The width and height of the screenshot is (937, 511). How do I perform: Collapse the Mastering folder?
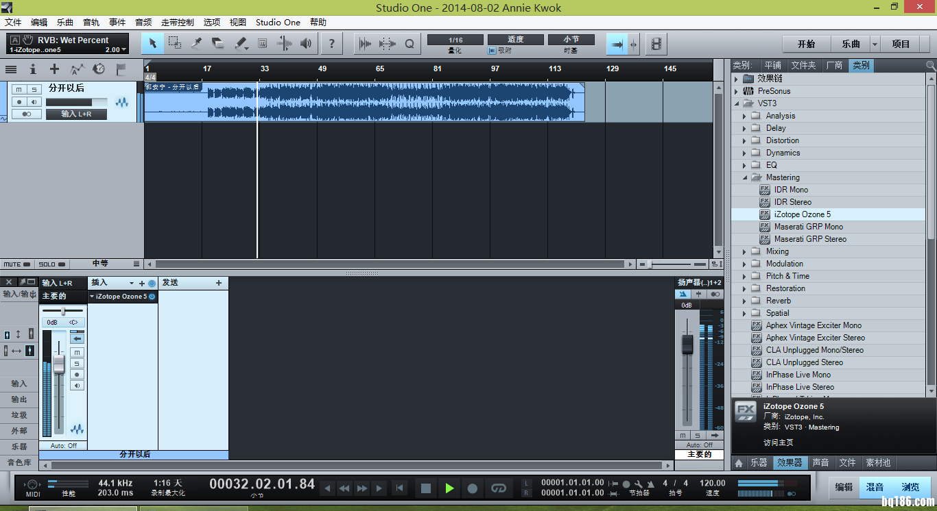click(x=744, y=177)
